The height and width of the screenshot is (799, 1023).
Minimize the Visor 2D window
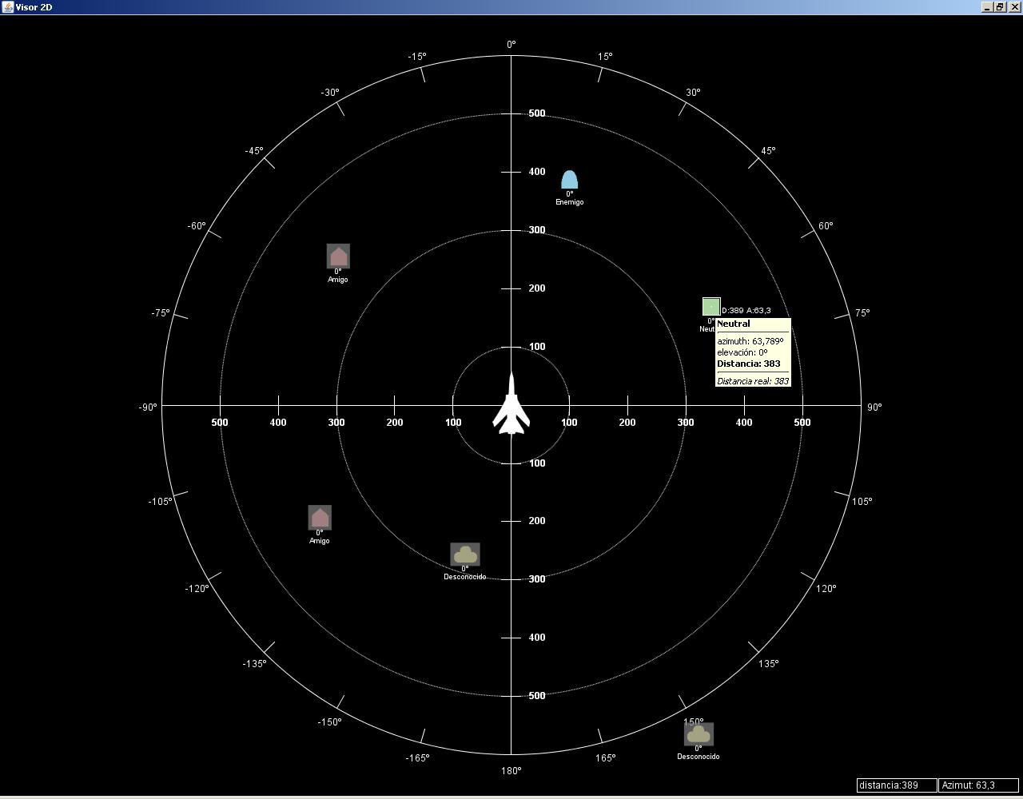point(987,6)
